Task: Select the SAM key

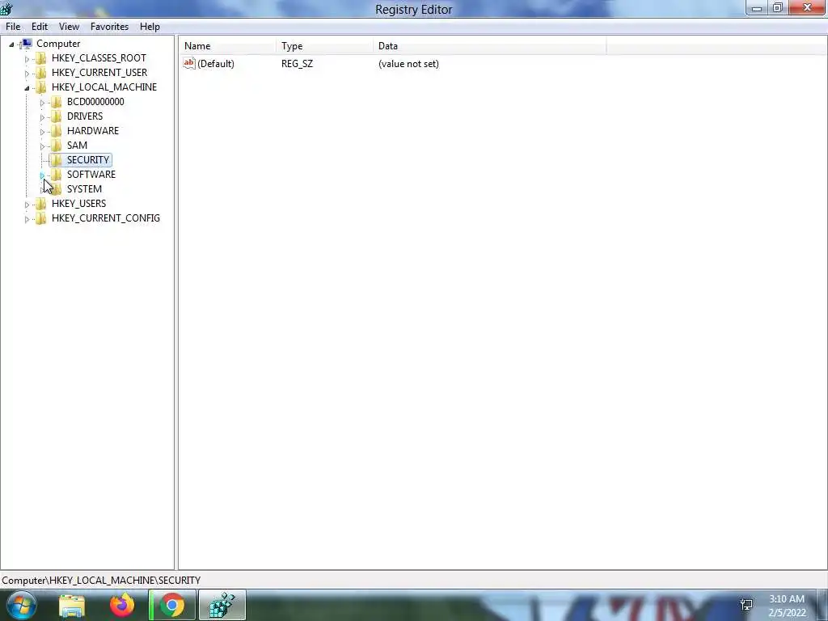Action: (77, 146)
